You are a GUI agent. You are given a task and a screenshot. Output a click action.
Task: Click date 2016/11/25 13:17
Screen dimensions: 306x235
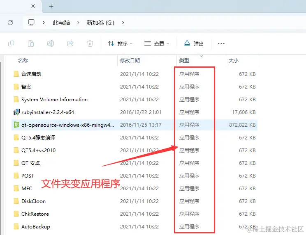tap(141, 125)
